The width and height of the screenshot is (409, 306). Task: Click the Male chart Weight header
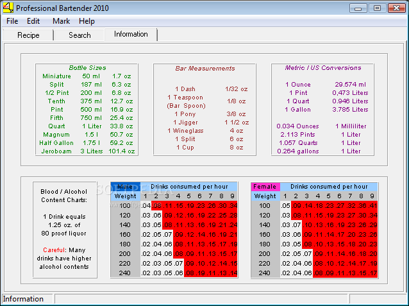125,196
